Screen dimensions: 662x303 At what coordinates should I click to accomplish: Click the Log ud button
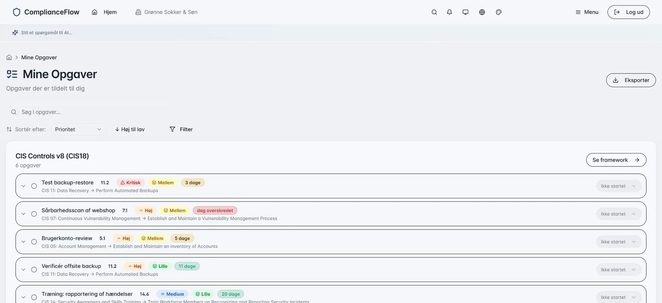click(628, 12)
